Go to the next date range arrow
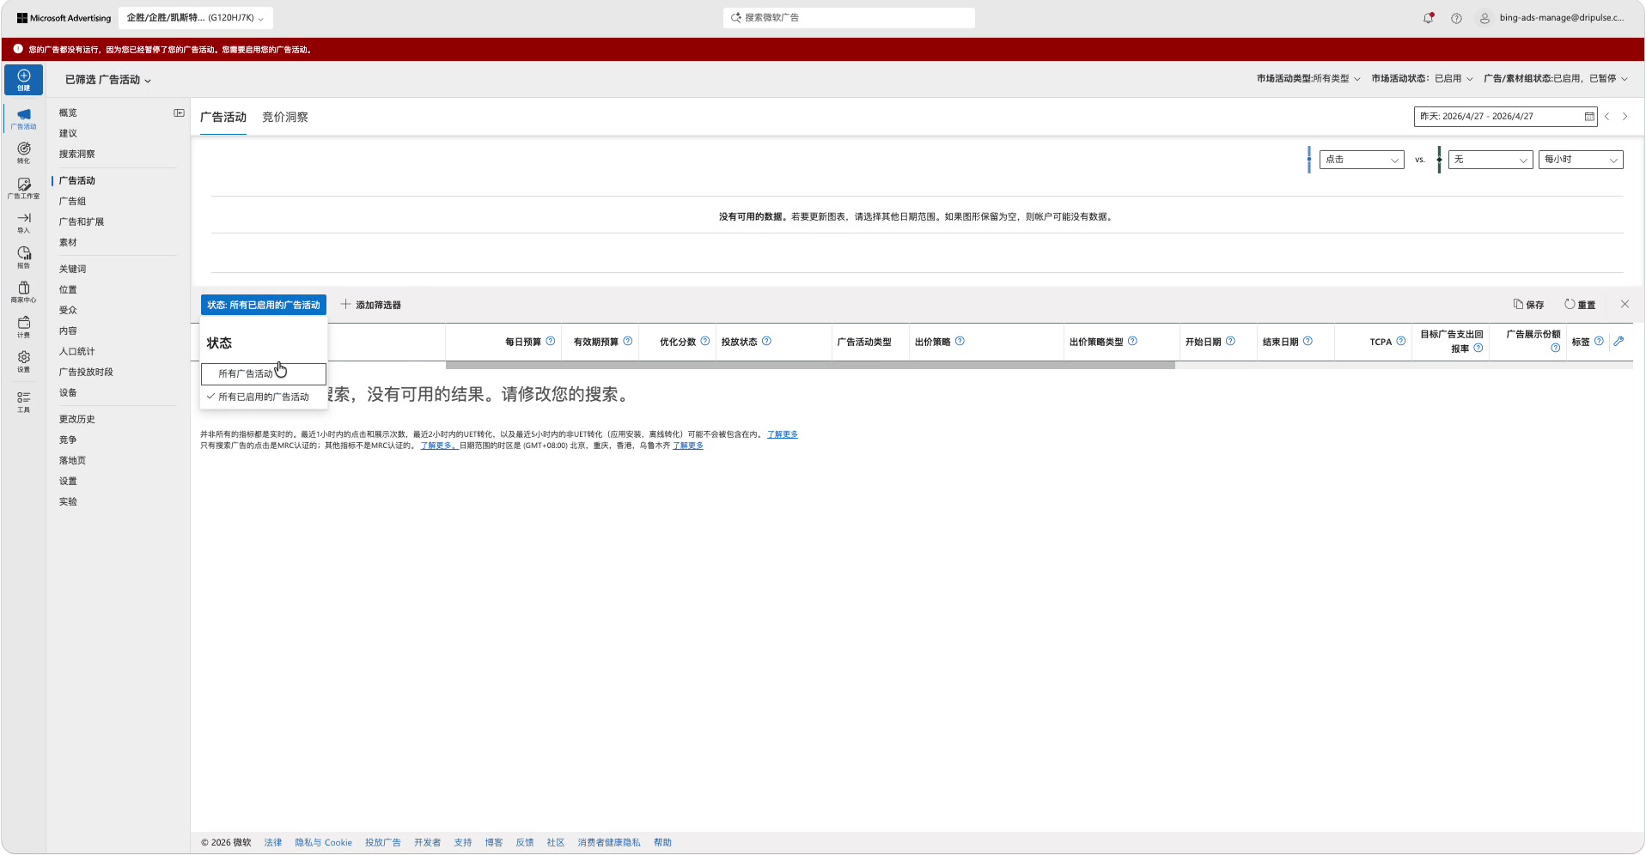 [x=1625, y=116]
